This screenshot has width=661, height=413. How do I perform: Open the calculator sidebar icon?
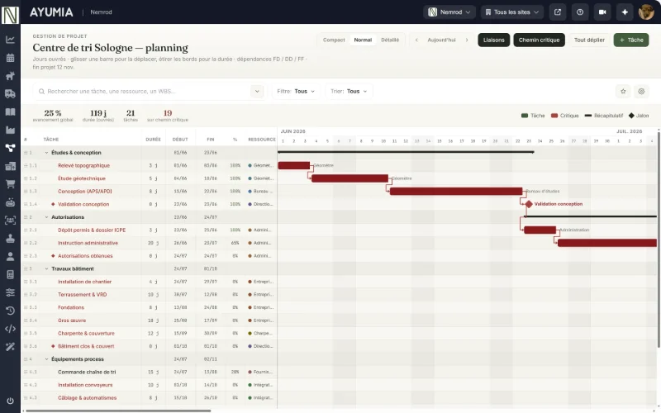click(x=10, y=274)
